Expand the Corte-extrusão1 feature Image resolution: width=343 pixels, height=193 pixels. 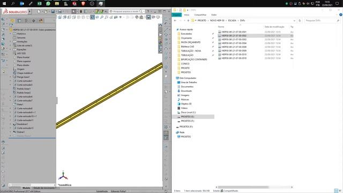pos(10,81)
